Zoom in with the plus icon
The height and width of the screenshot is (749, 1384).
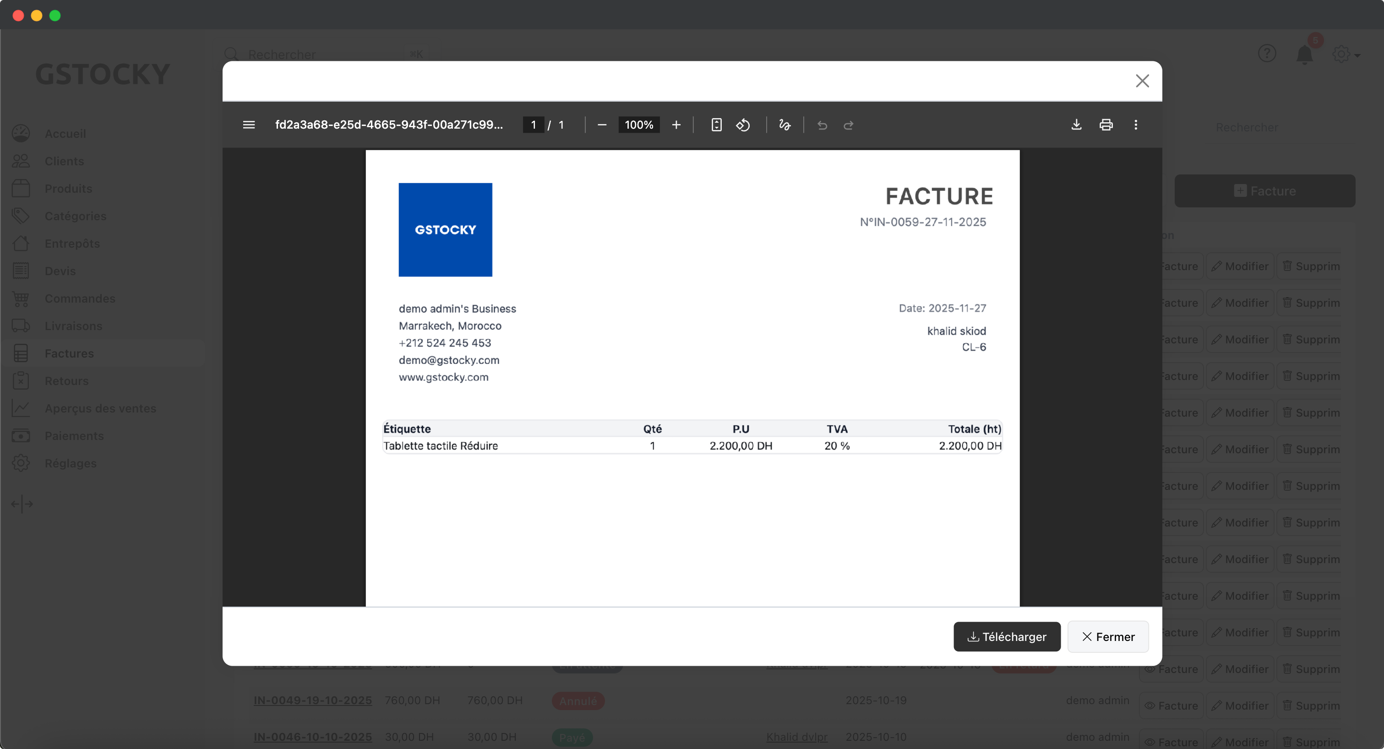(676, 125)
